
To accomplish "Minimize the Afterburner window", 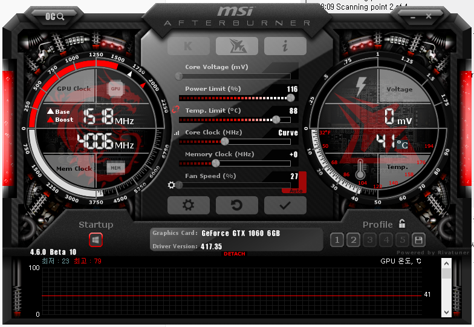I will click(x=413, y=17).
